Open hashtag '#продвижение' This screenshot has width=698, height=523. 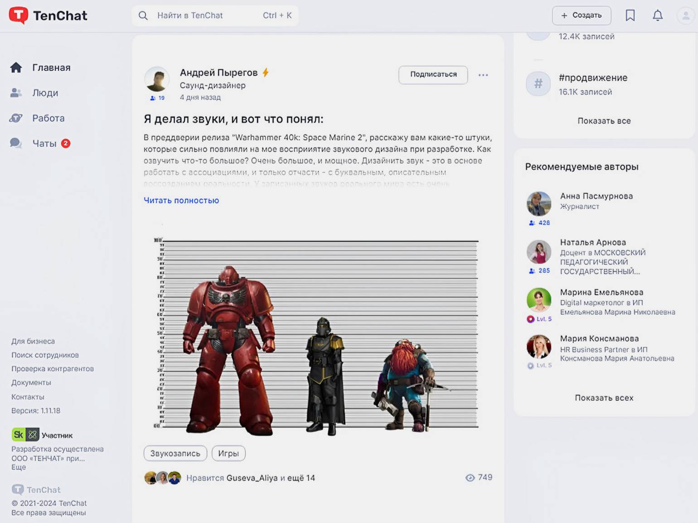[x=593, y=78]
